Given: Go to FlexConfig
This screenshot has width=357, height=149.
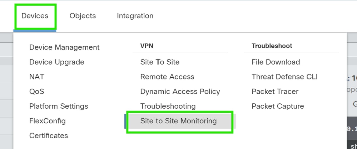Looking at the screenshot, I should pos(48,121).
